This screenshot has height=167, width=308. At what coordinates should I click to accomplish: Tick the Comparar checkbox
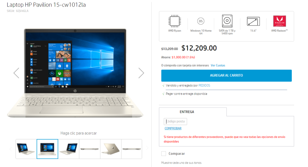[x=163, y=154]
